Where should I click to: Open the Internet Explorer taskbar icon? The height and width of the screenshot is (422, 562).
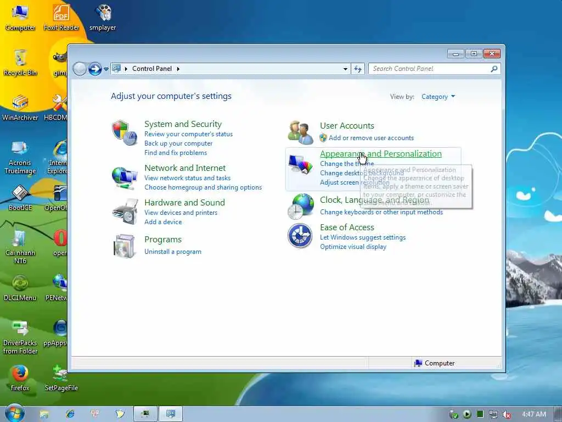tap(70, 414)
